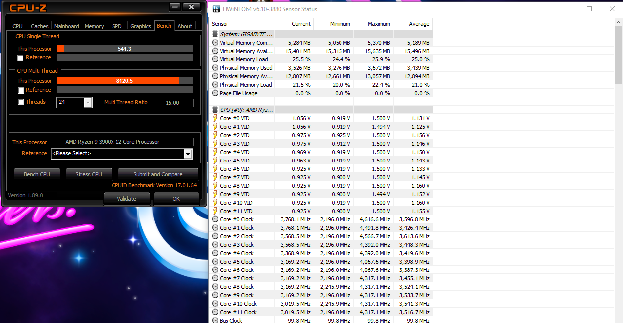The height and width of the screenshot is (323, 623).
Task: Click the sensor icon beside Core #0 Clock
Action: 215,219
